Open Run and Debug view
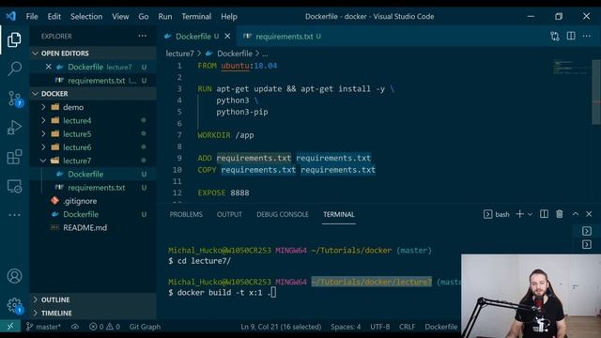Viewport: 601px width, 338px height. [x=14, y=128]
